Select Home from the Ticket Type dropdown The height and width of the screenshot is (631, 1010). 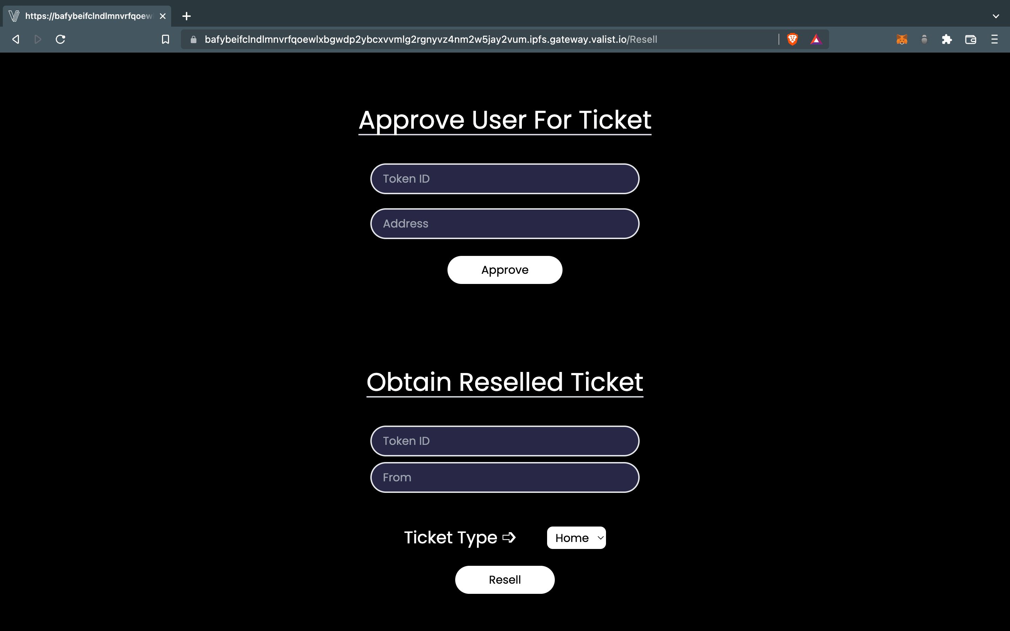(577, 537)
